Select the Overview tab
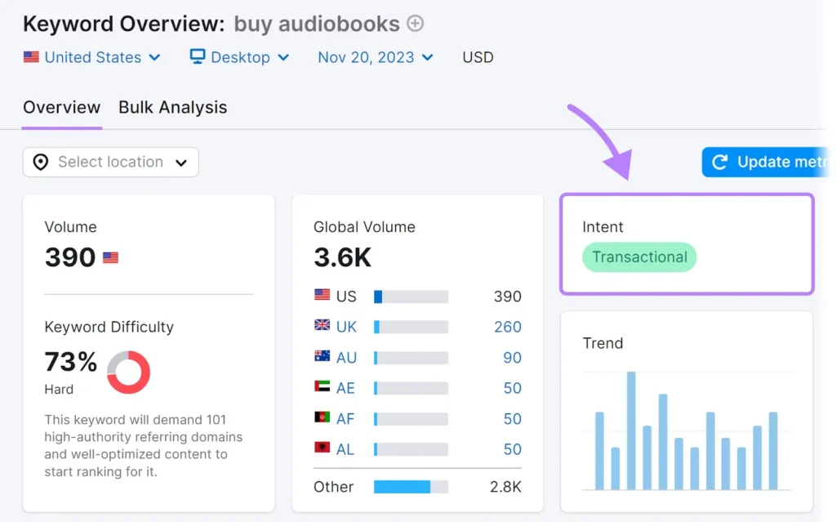The height and width of the screenshot is (522, 836). coord(61,107)
